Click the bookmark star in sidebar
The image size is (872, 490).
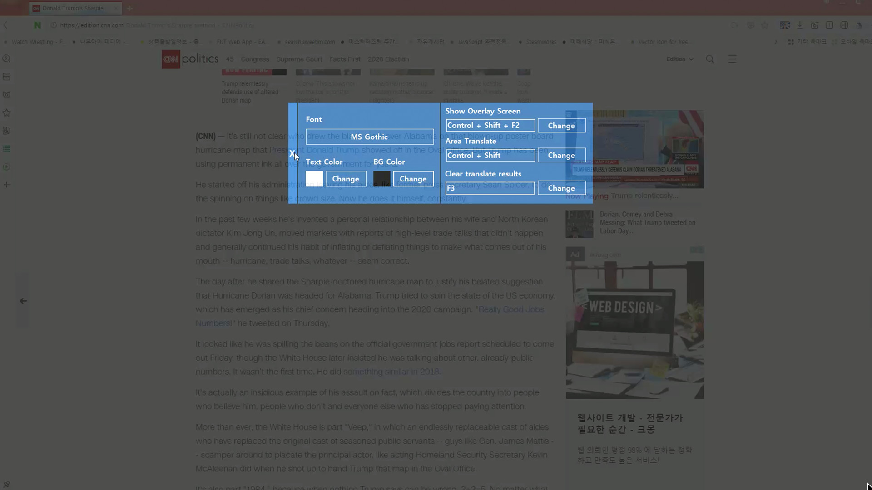[x=6, y=113]
